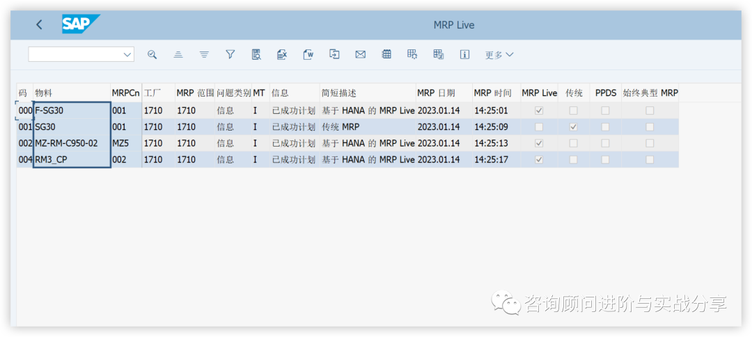Screen dimensions: 752x337
Task: Click the MRP 范围 column header
Action: 195,93
